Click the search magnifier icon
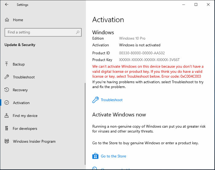Viewport: 215px width, 170px height. [78, 32]
